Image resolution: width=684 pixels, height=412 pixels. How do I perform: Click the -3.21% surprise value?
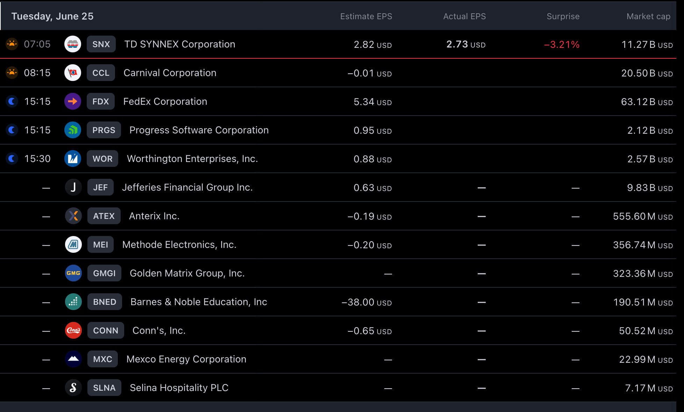point(562,45)
